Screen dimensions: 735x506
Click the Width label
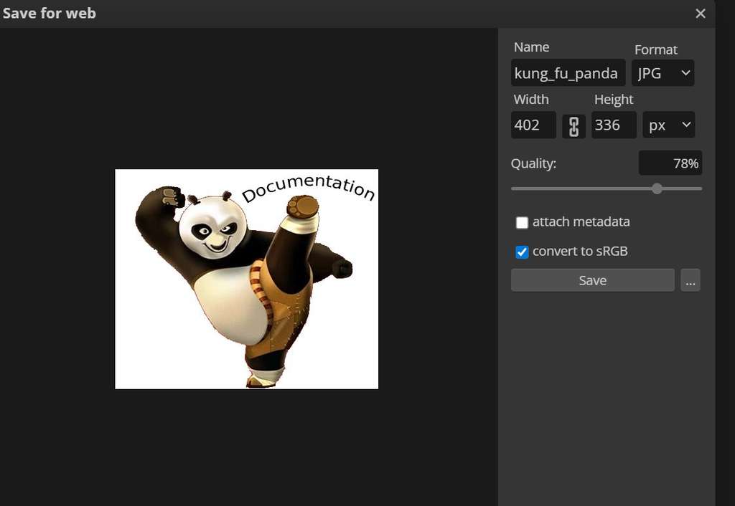click(531, 99)
